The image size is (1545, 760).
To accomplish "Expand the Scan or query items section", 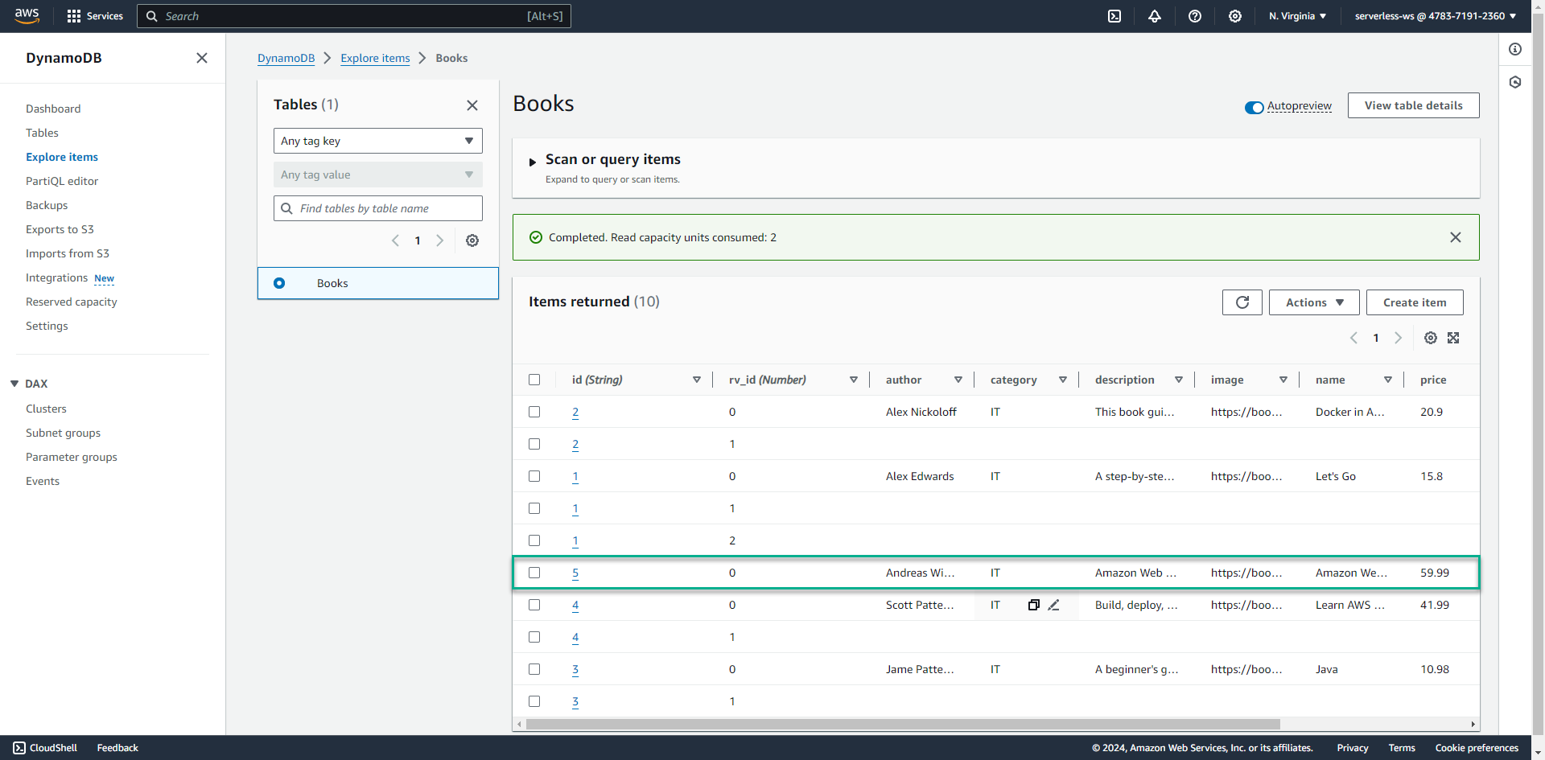I will coord(532,162).
